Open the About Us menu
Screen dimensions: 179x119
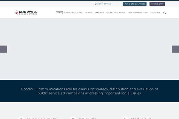[x=89, y=12]
